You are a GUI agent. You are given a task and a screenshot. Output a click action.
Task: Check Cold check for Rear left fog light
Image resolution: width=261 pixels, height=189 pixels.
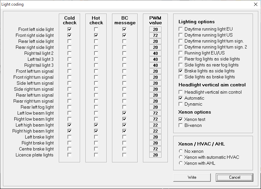pos(69,107)
